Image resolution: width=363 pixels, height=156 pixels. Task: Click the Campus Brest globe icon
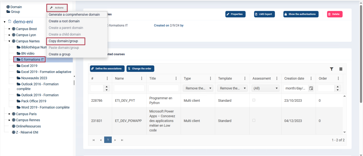[14, 29]
